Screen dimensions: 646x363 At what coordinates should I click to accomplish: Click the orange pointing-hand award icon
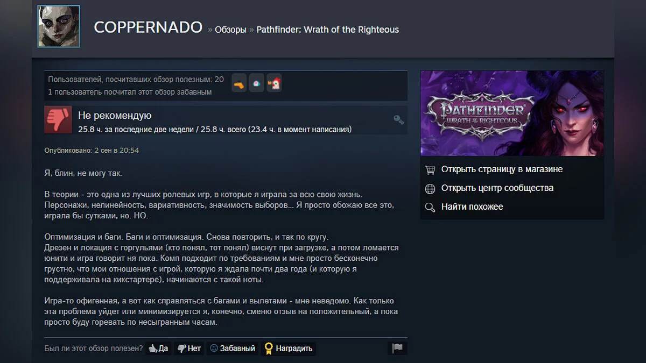tap(239, 83)
